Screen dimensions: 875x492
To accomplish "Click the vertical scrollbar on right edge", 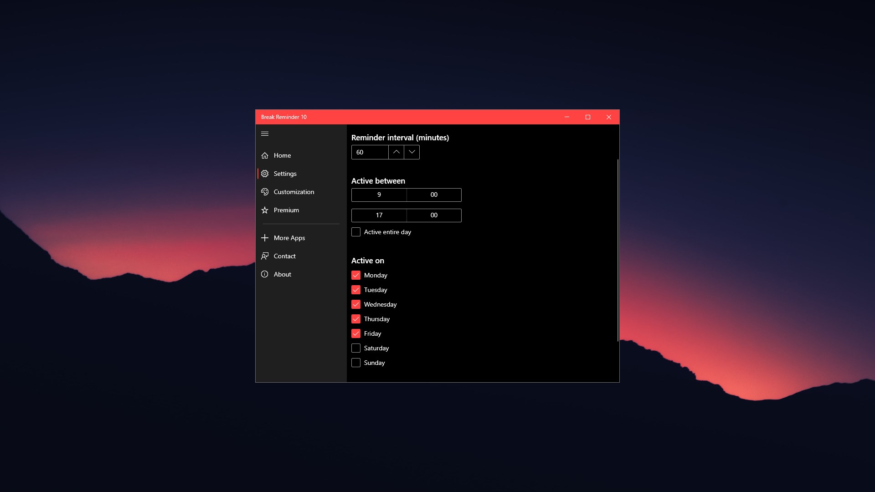I will pos(618,251).
